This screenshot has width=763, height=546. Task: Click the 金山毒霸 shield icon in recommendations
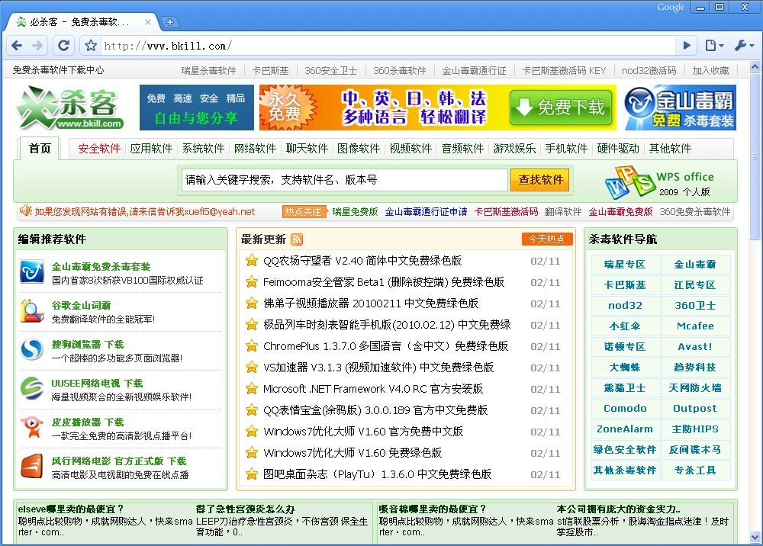click(x=32, y=272)
